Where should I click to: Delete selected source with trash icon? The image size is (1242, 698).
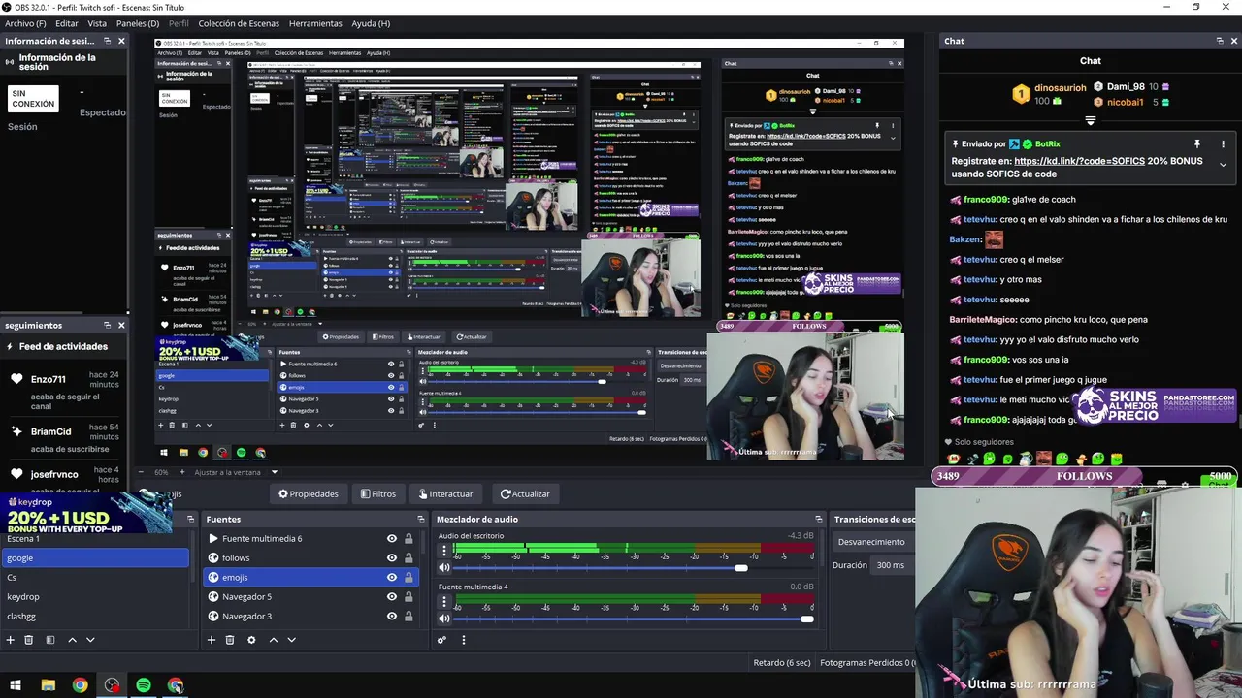point(230,640)
